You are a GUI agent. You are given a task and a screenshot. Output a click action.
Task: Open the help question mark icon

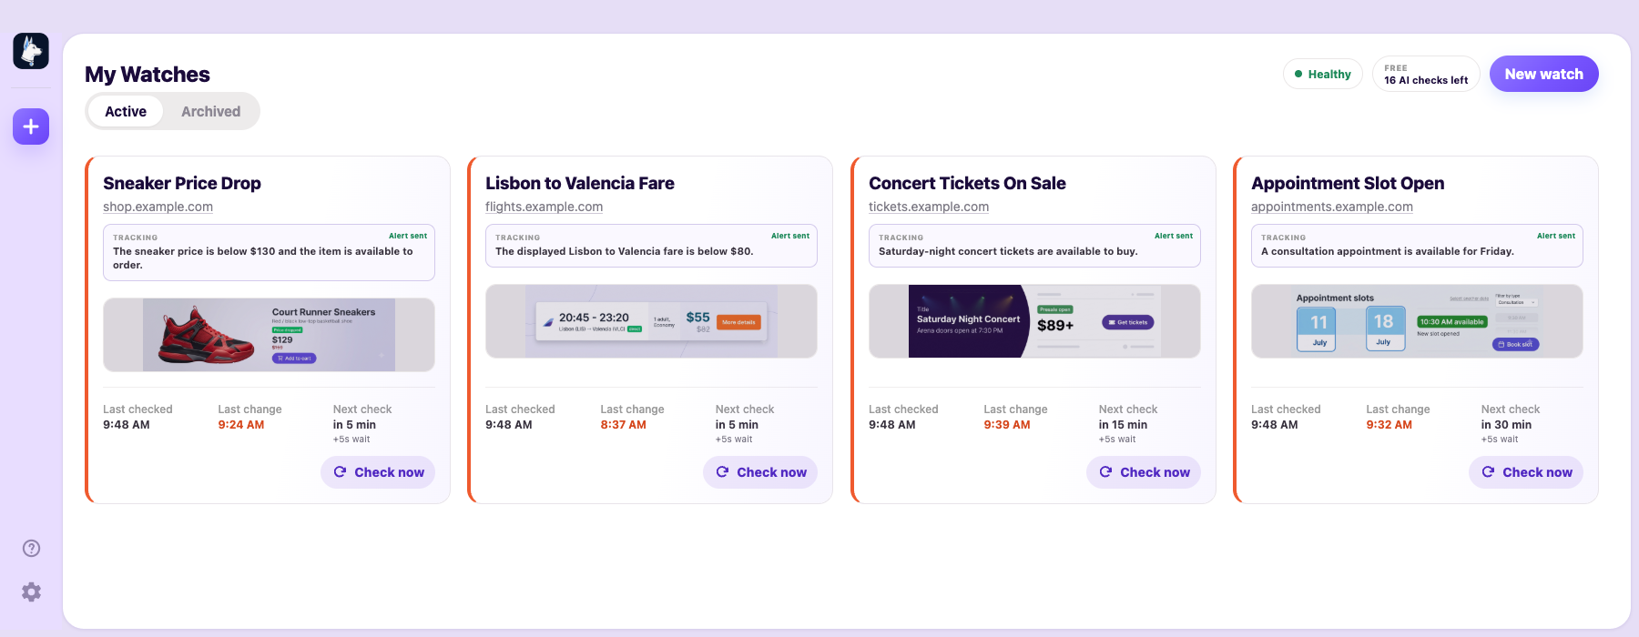31,548
